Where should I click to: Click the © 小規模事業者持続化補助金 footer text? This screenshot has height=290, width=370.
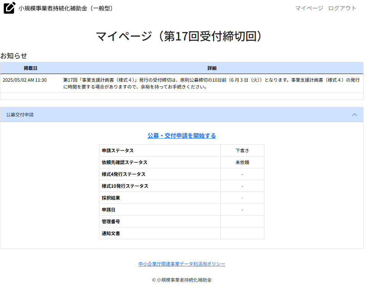(x=182, y=280)
